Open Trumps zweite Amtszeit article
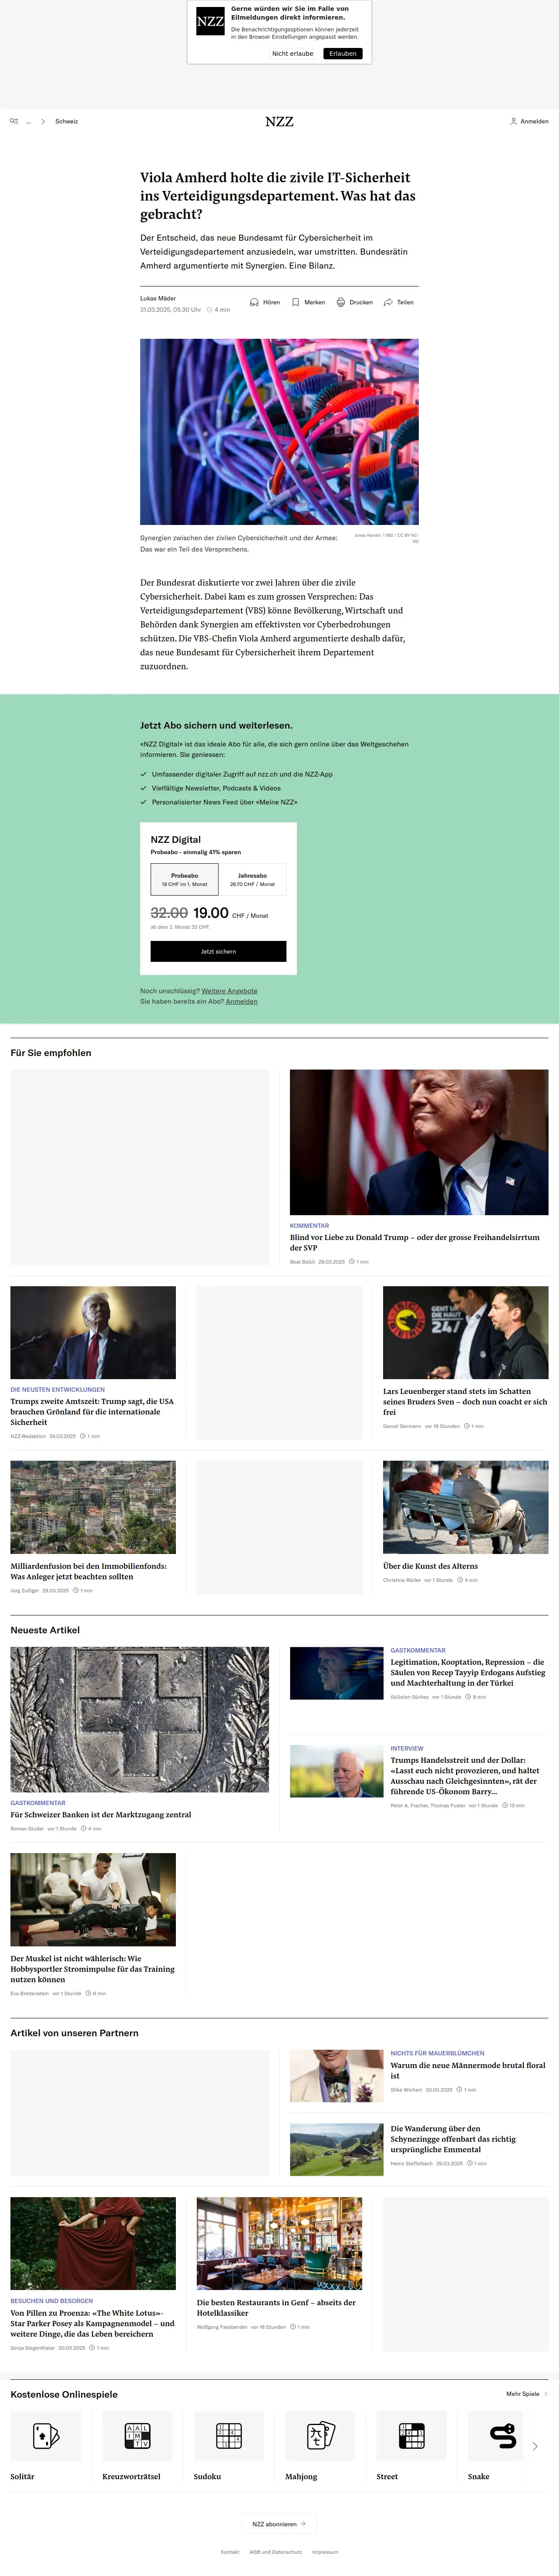The width and height of the screenshot is (559, 2576). (x=93, y=1411)
